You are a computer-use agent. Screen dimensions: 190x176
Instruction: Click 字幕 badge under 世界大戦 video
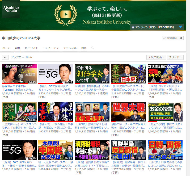click(x=115, y=135)
